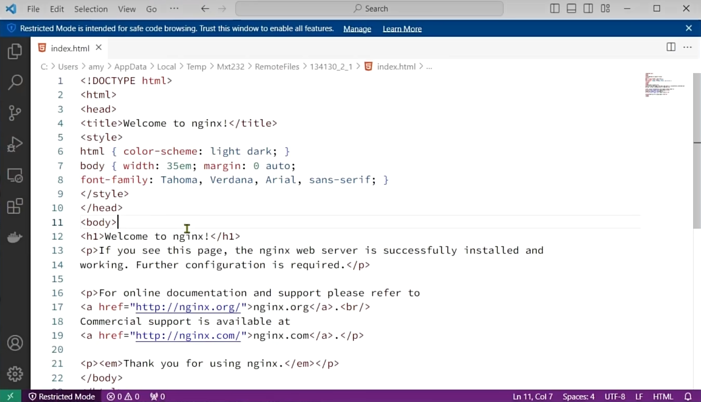
Task: Open errors and warnings count in status bar
Action: (123, 396)
